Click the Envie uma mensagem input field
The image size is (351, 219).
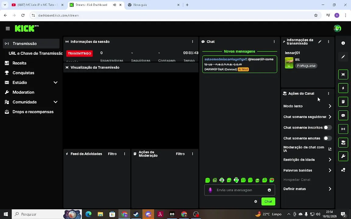(x=239, y=190)
